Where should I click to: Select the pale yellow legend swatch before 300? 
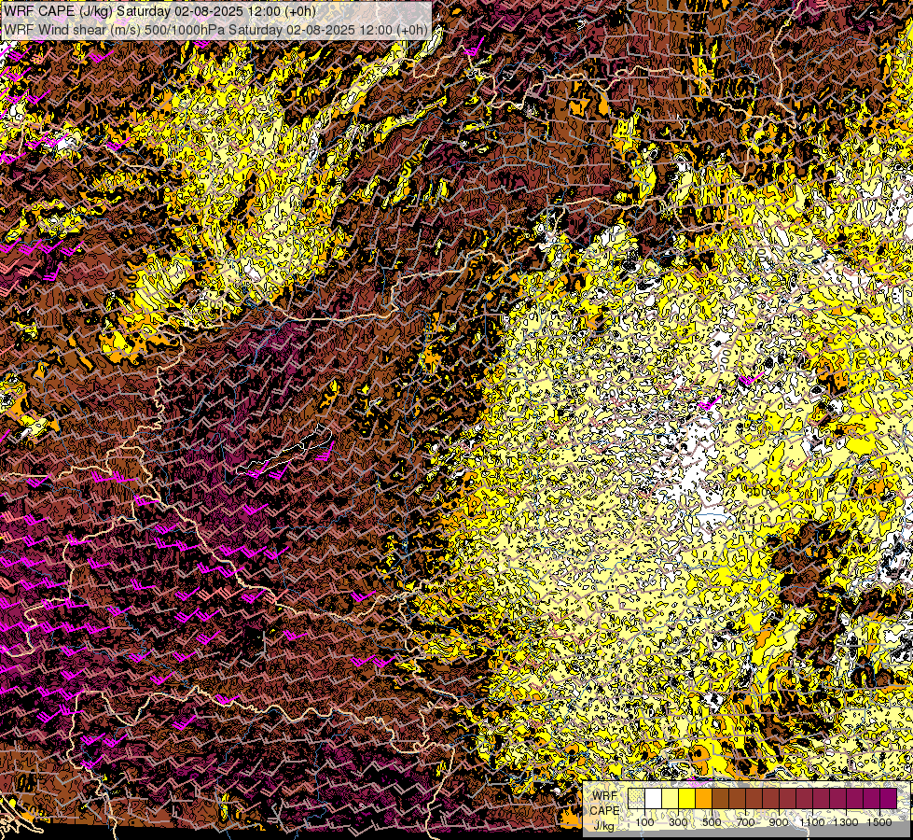click(x=671, y=798)
